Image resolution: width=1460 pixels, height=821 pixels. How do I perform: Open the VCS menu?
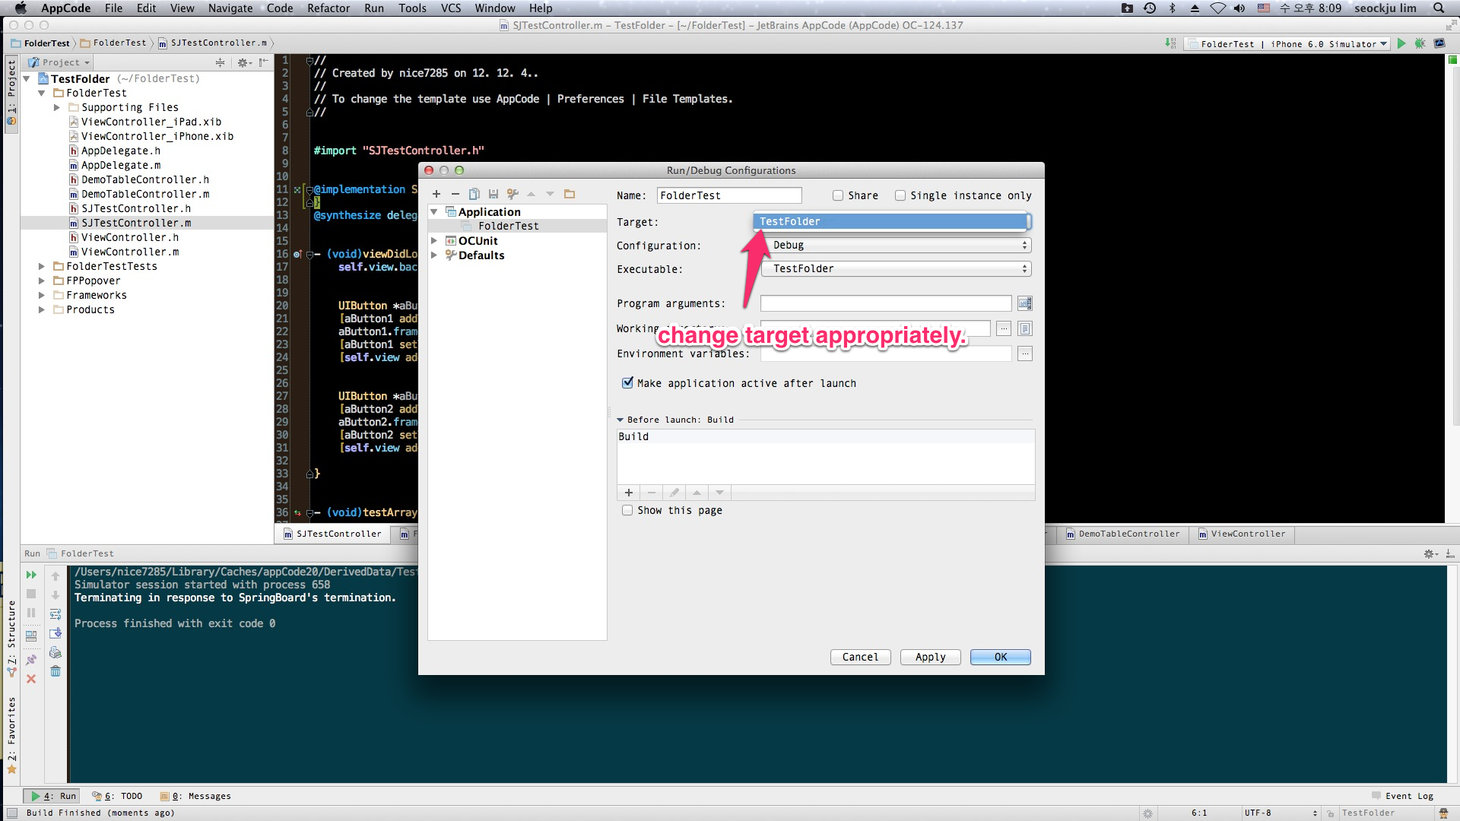coord(451,8)
